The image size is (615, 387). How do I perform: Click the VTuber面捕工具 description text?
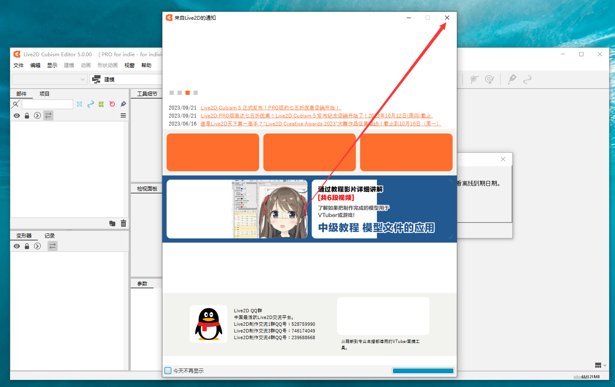pyautogui.click(x=380, y=345)
